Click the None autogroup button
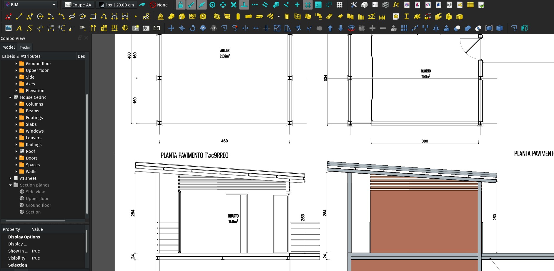The width and height of the screenshot is (554, 271). 159,5
